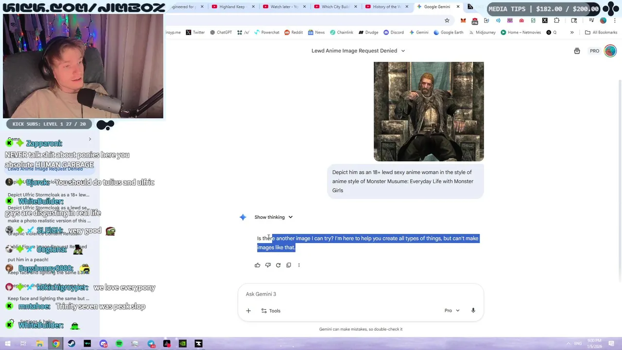Click the X extension icon in toolbar

pos(545,20)
